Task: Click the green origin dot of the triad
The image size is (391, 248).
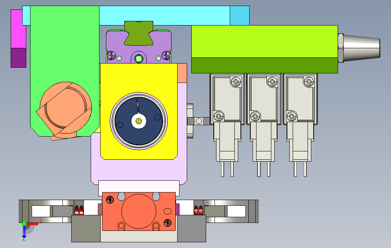Action: (24, 224)
